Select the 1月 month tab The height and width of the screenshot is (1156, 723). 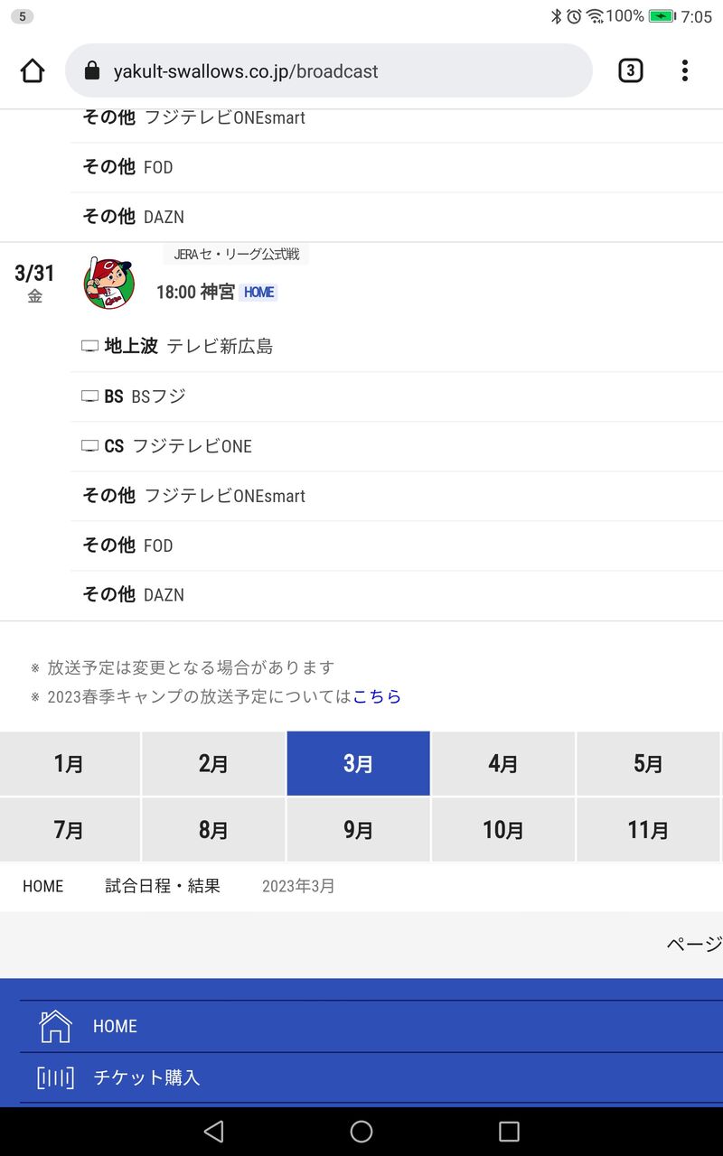point(70,764)
